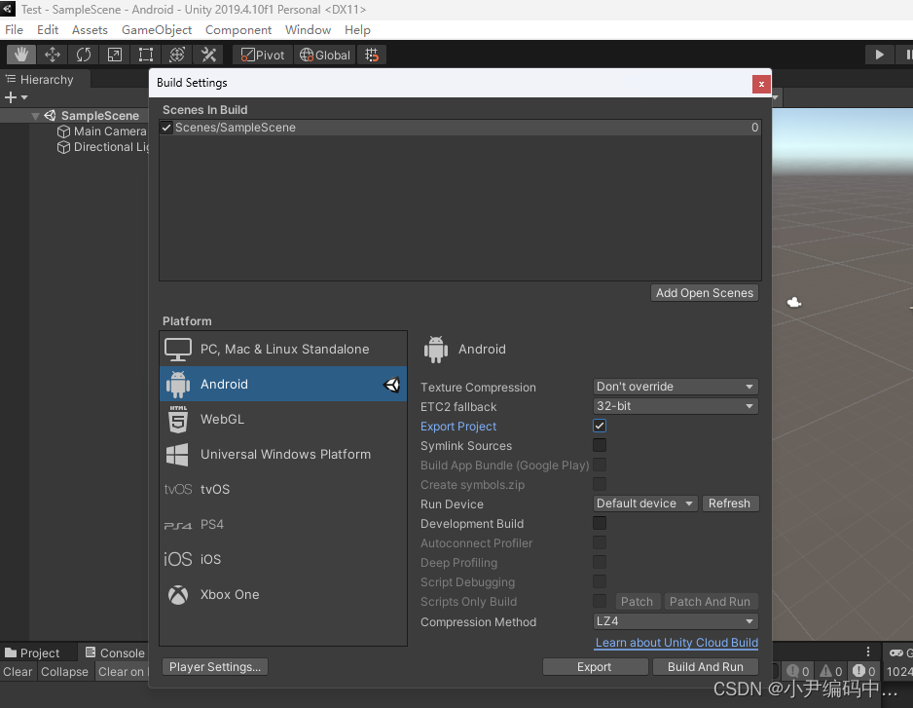Click Build And Run button

coord(705,667)
